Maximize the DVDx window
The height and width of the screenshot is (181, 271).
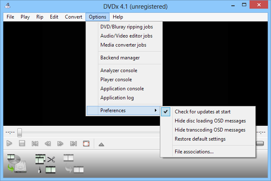[x=244, y=5]
